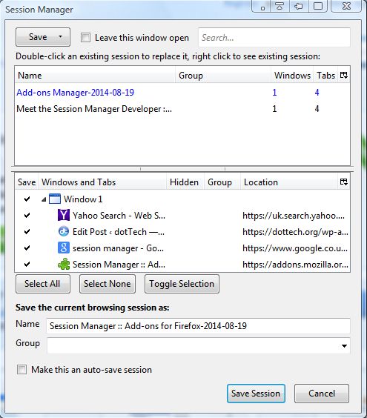Uncheck the save mark for Yahoo Search tab
This screenshot has width=367, height=418.
(x=27, y=215)
